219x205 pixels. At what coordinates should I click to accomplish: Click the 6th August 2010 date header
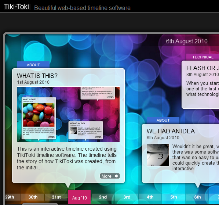pyautogui.click(x=187, y=41)
